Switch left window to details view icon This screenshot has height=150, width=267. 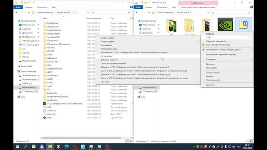tap(127, 141)
